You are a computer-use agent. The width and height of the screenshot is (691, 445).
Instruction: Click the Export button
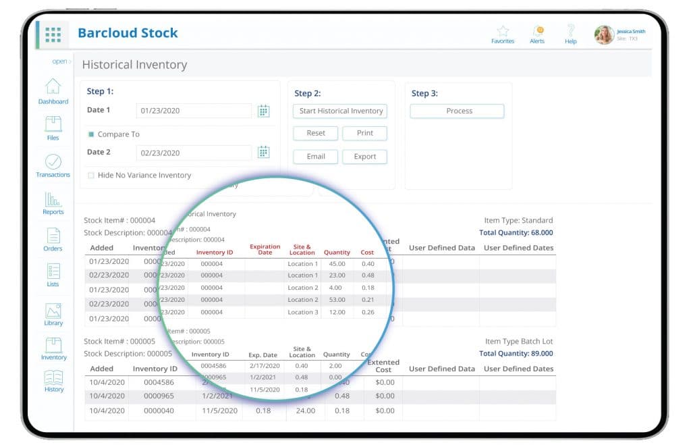pos(365,157)
